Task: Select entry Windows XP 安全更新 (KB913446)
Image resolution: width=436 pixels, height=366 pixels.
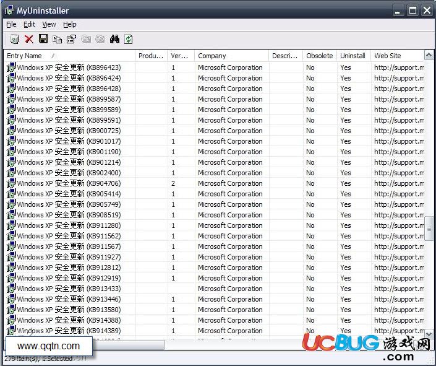Action: [69, 299]
